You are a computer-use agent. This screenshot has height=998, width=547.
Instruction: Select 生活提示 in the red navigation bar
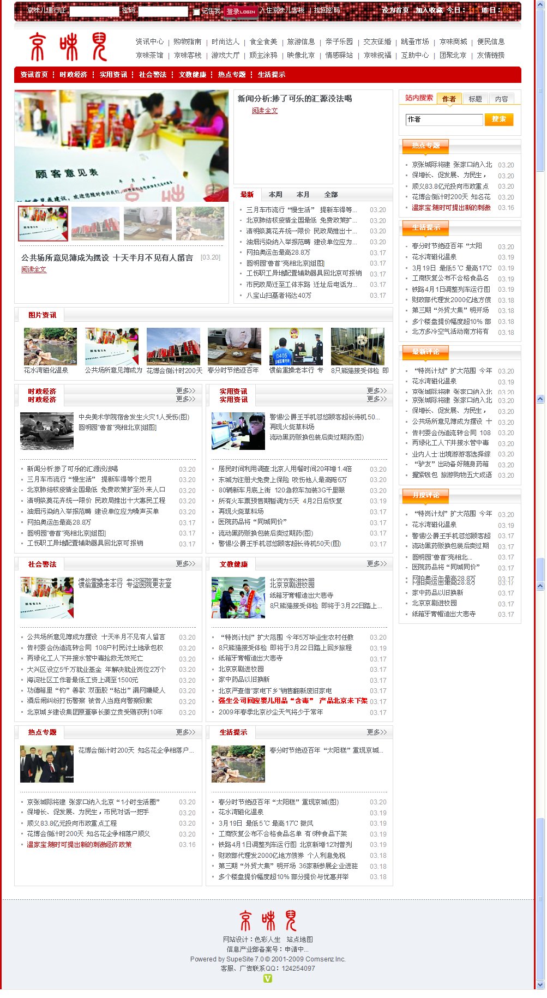point(272,75)
